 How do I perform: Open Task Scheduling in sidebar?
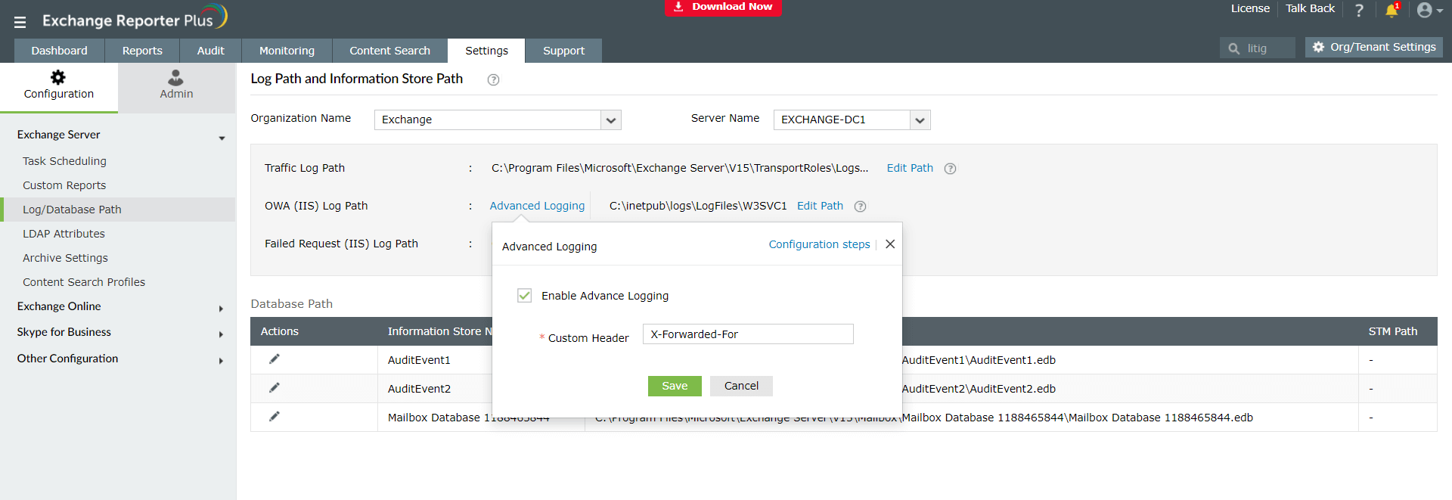tap(64, 161)
